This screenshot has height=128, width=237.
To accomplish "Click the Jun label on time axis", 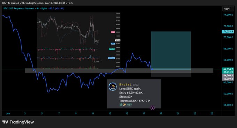I will coord(8,113).
